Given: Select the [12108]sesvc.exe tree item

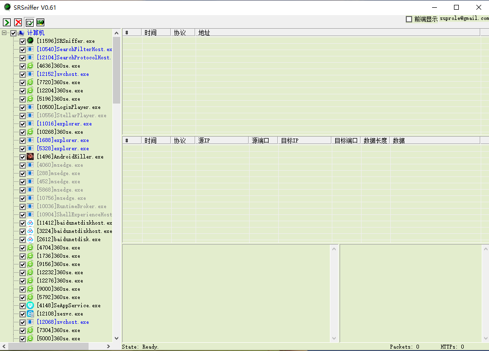Looking at the screenshot, I should coord(60,314).
